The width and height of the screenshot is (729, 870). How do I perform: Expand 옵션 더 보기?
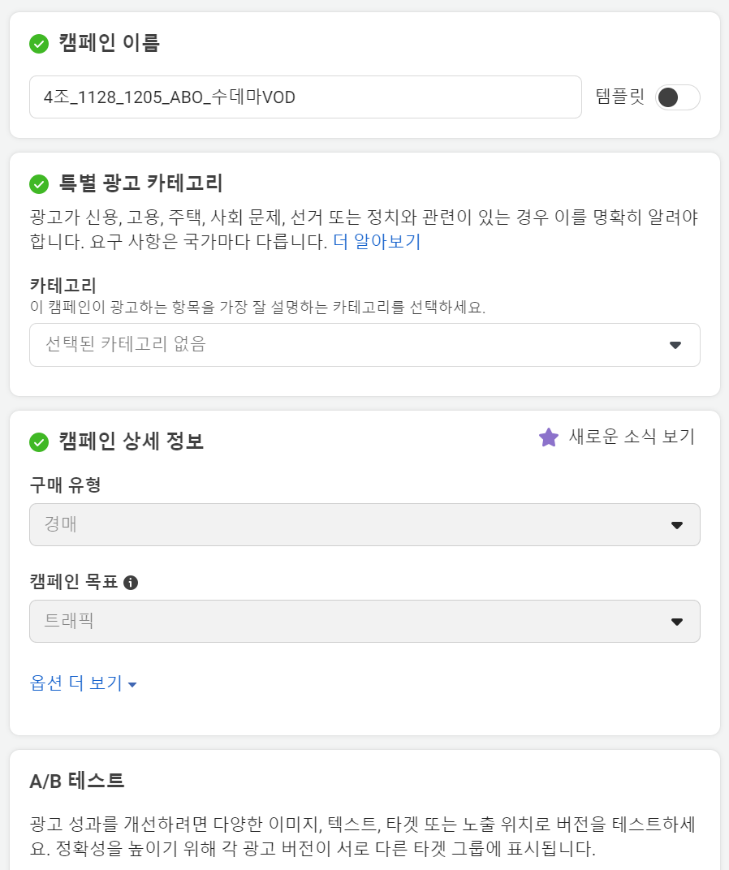coord(84,683)
